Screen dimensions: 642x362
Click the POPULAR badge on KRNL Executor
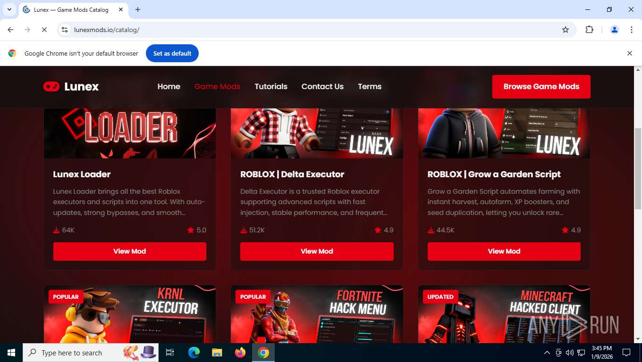click(x=66, y=297)
